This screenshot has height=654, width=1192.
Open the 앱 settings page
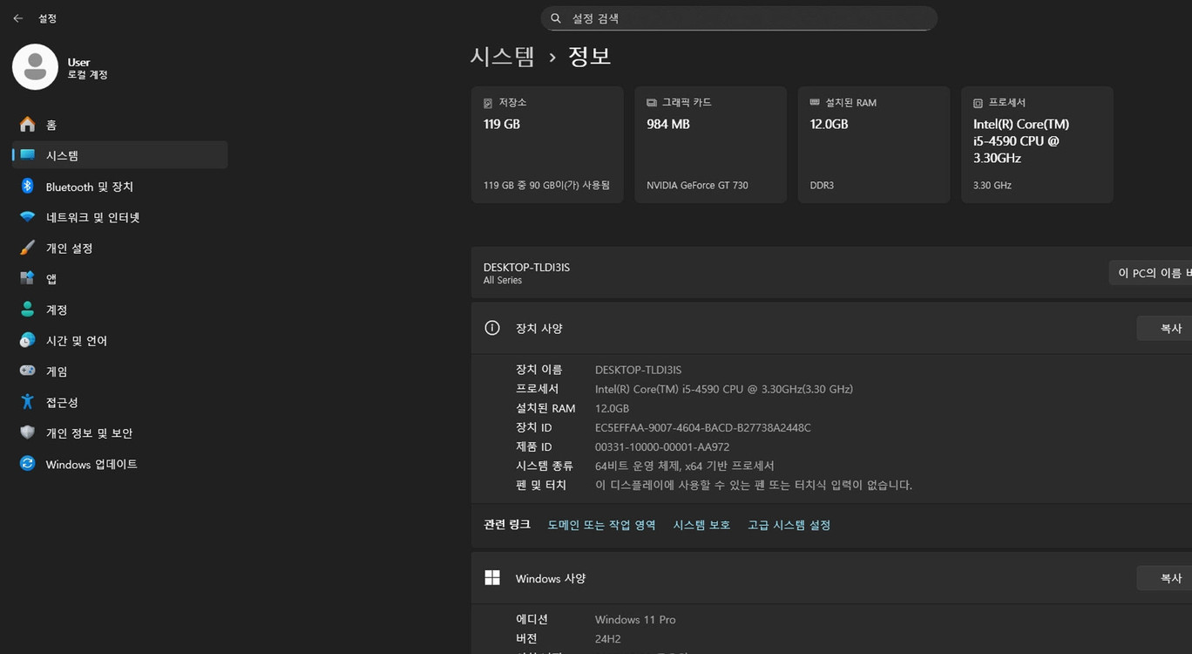pos(58,278)
